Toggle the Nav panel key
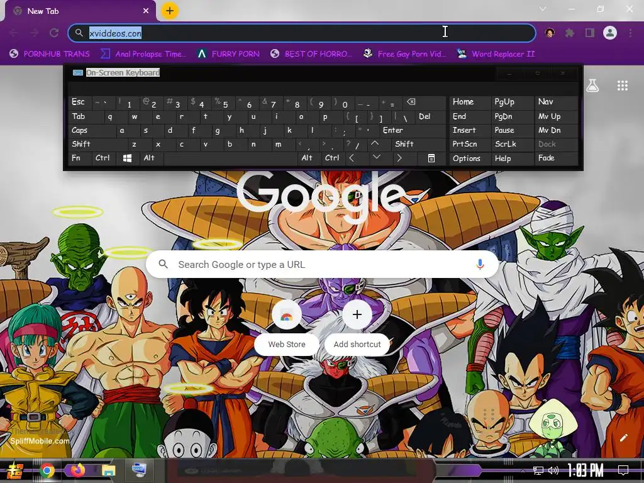The height and width of the screenshot is (483, 644). pyautogui.click(x=556, y=102)
